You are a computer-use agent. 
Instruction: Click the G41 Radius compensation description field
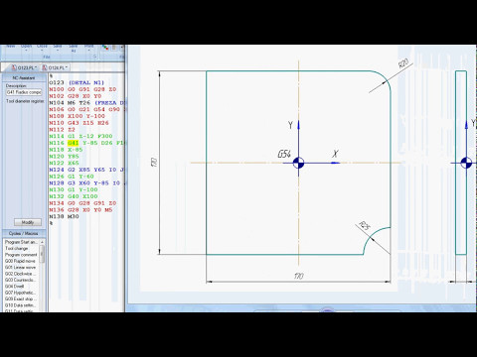point(24,92)
